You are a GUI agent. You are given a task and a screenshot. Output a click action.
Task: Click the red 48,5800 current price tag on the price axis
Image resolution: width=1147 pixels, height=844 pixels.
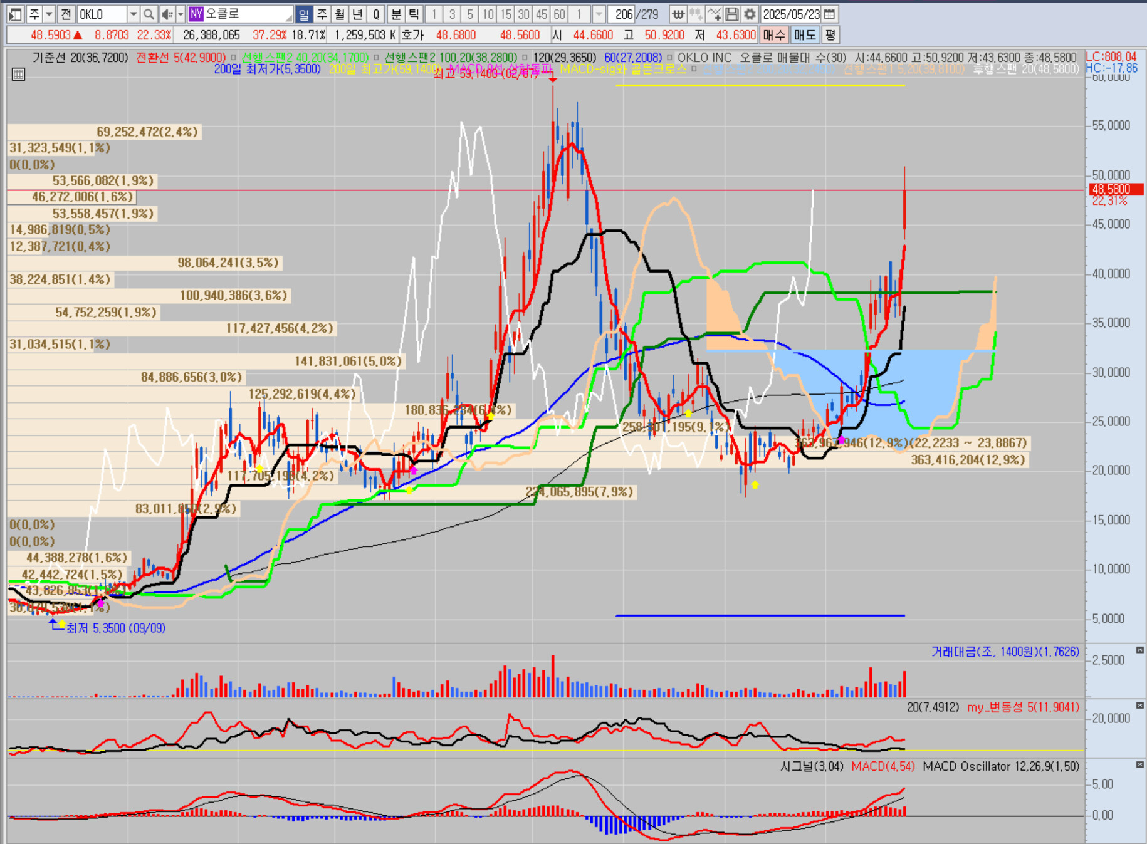pyautogui.click(x=1116, y=189)
